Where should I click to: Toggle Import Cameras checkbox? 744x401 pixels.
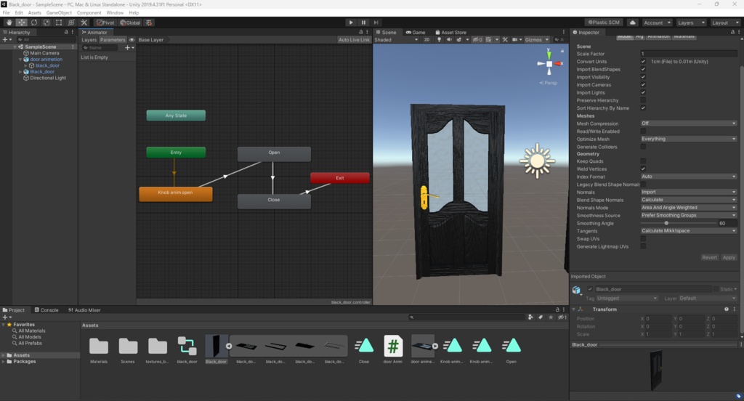[643, 85]
